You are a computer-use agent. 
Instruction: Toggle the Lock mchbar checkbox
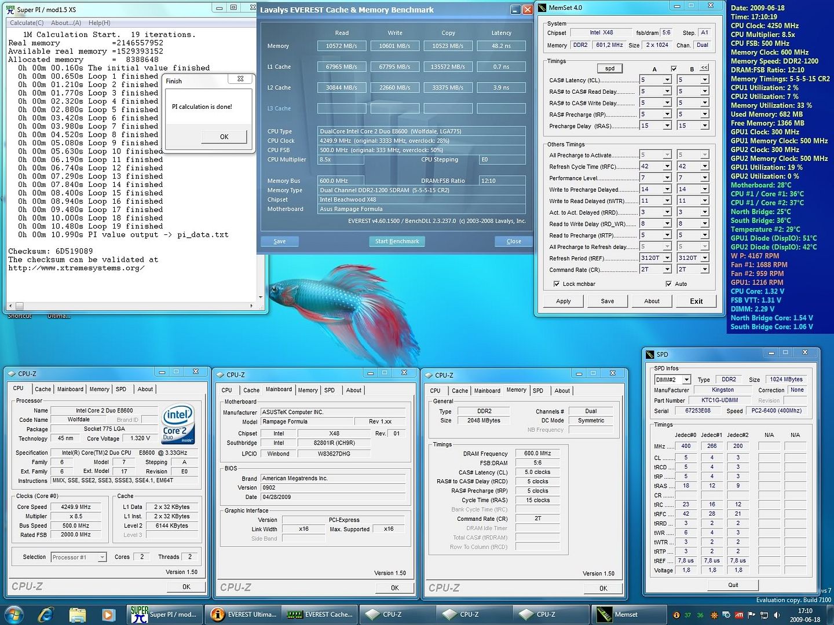coord(557,284)
